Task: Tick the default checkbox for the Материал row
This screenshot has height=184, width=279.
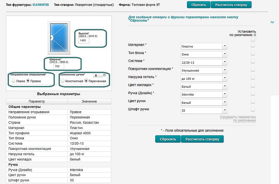Action: (253, 46)
